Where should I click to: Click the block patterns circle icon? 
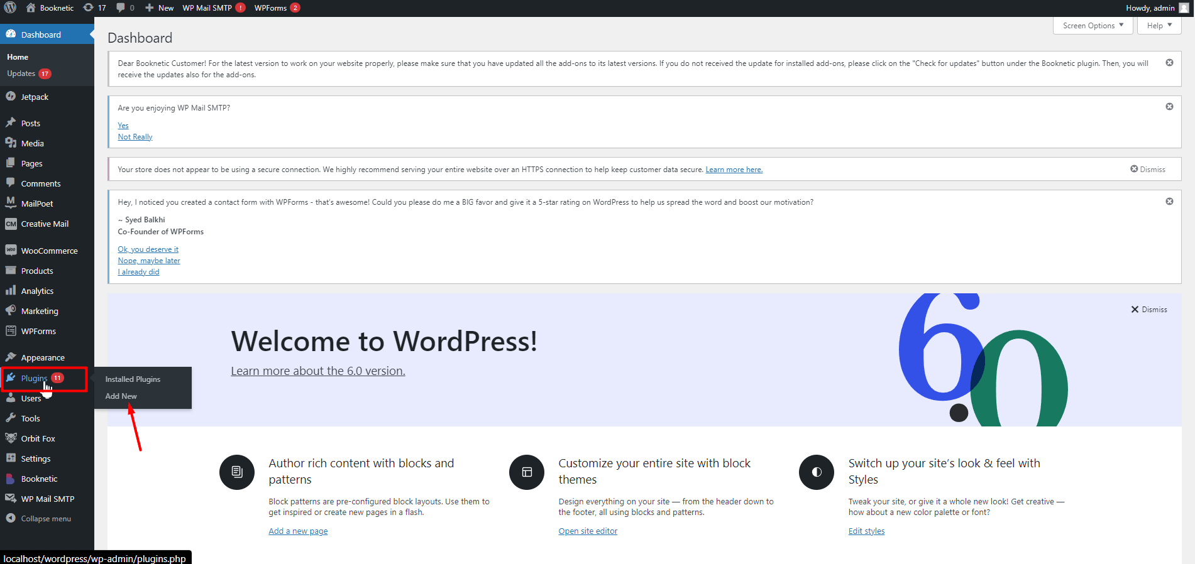(237, 472)
